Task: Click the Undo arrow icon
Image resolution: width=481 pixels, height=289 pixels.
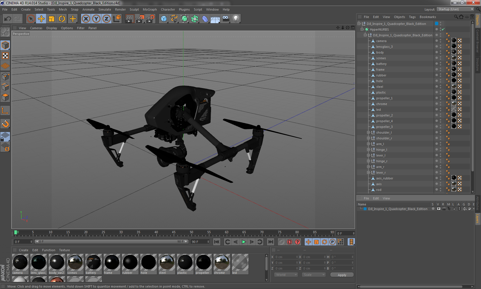Action: 8,19
